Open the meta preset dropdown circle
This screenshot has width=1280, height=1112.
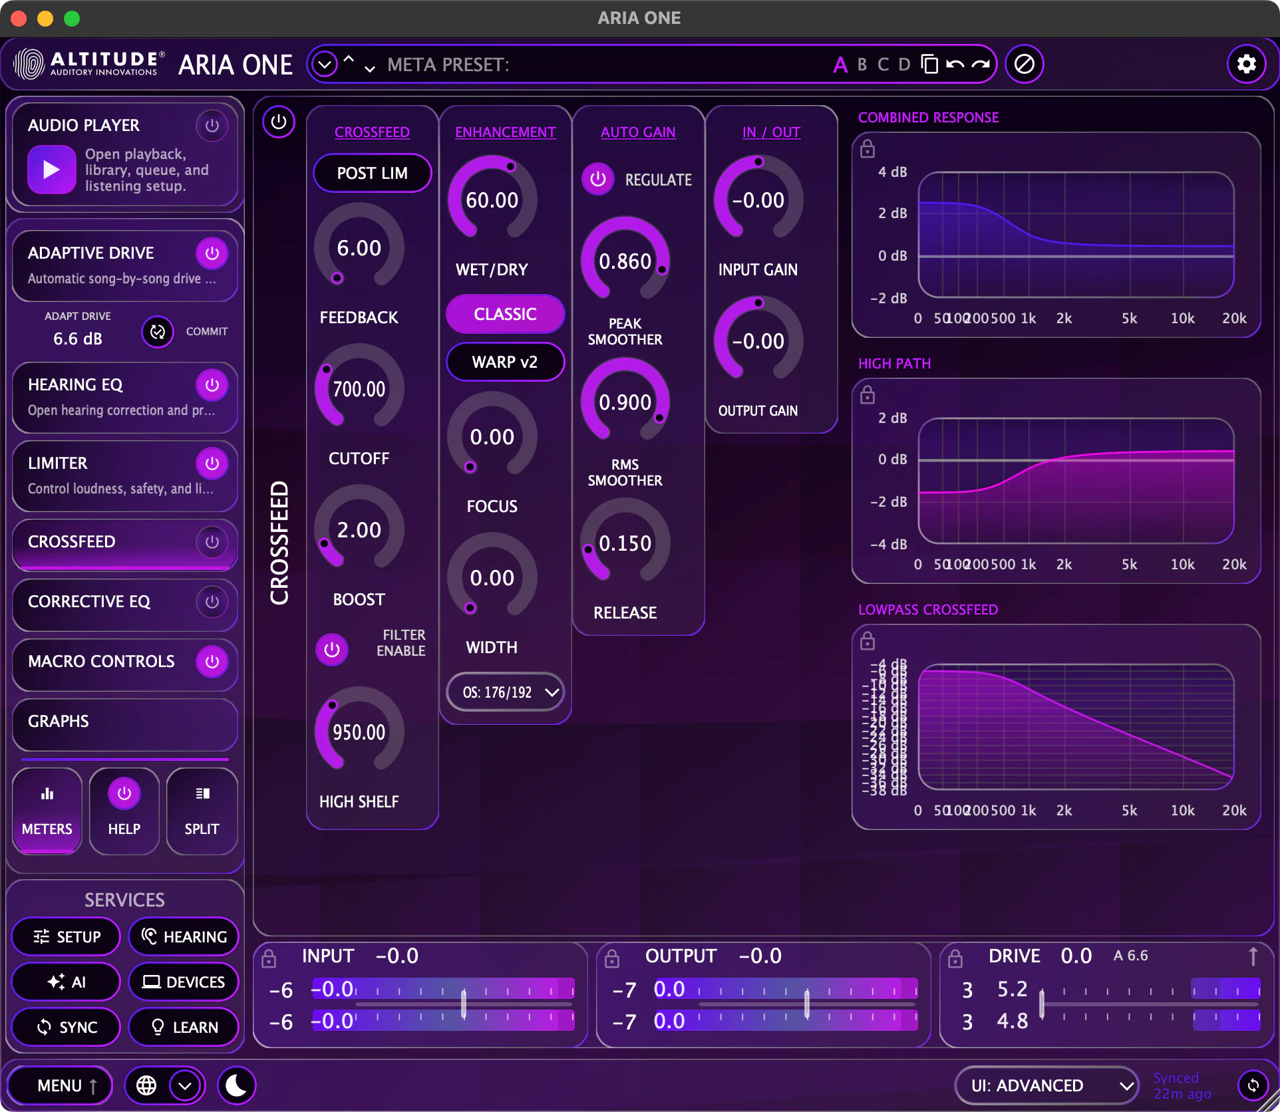(325, 65)
